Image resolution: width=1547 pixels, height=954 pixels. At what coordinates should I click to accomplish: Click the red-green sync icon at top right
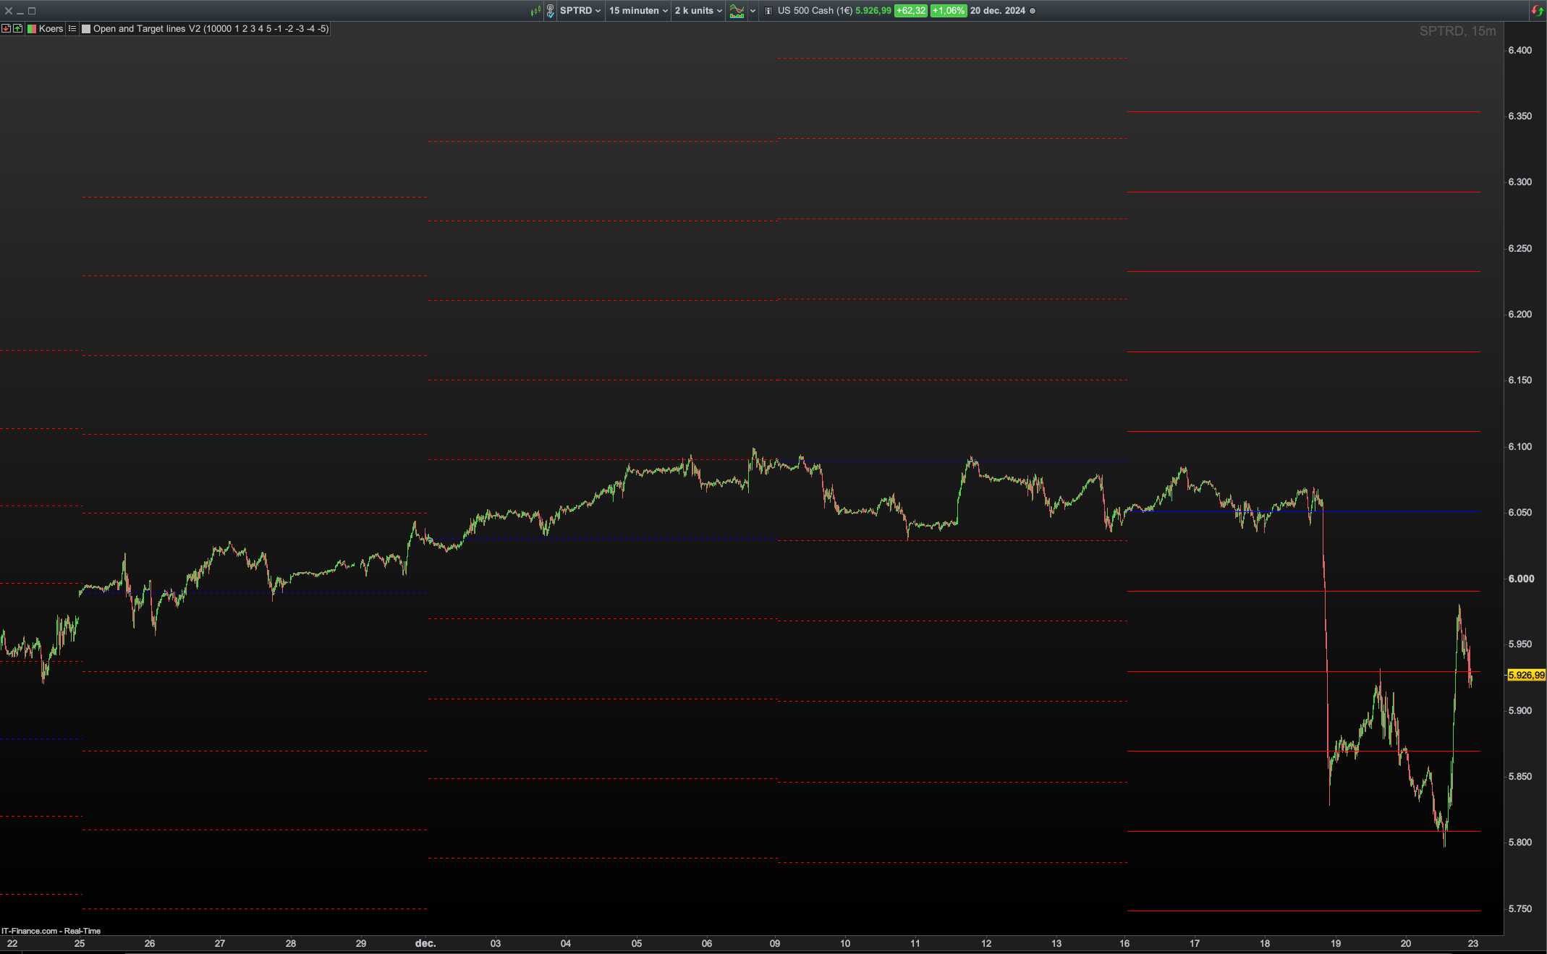coord(1537,11)
